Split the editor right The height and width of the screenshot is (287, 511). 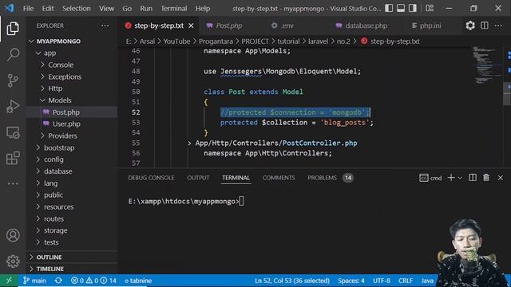point(485,26)
